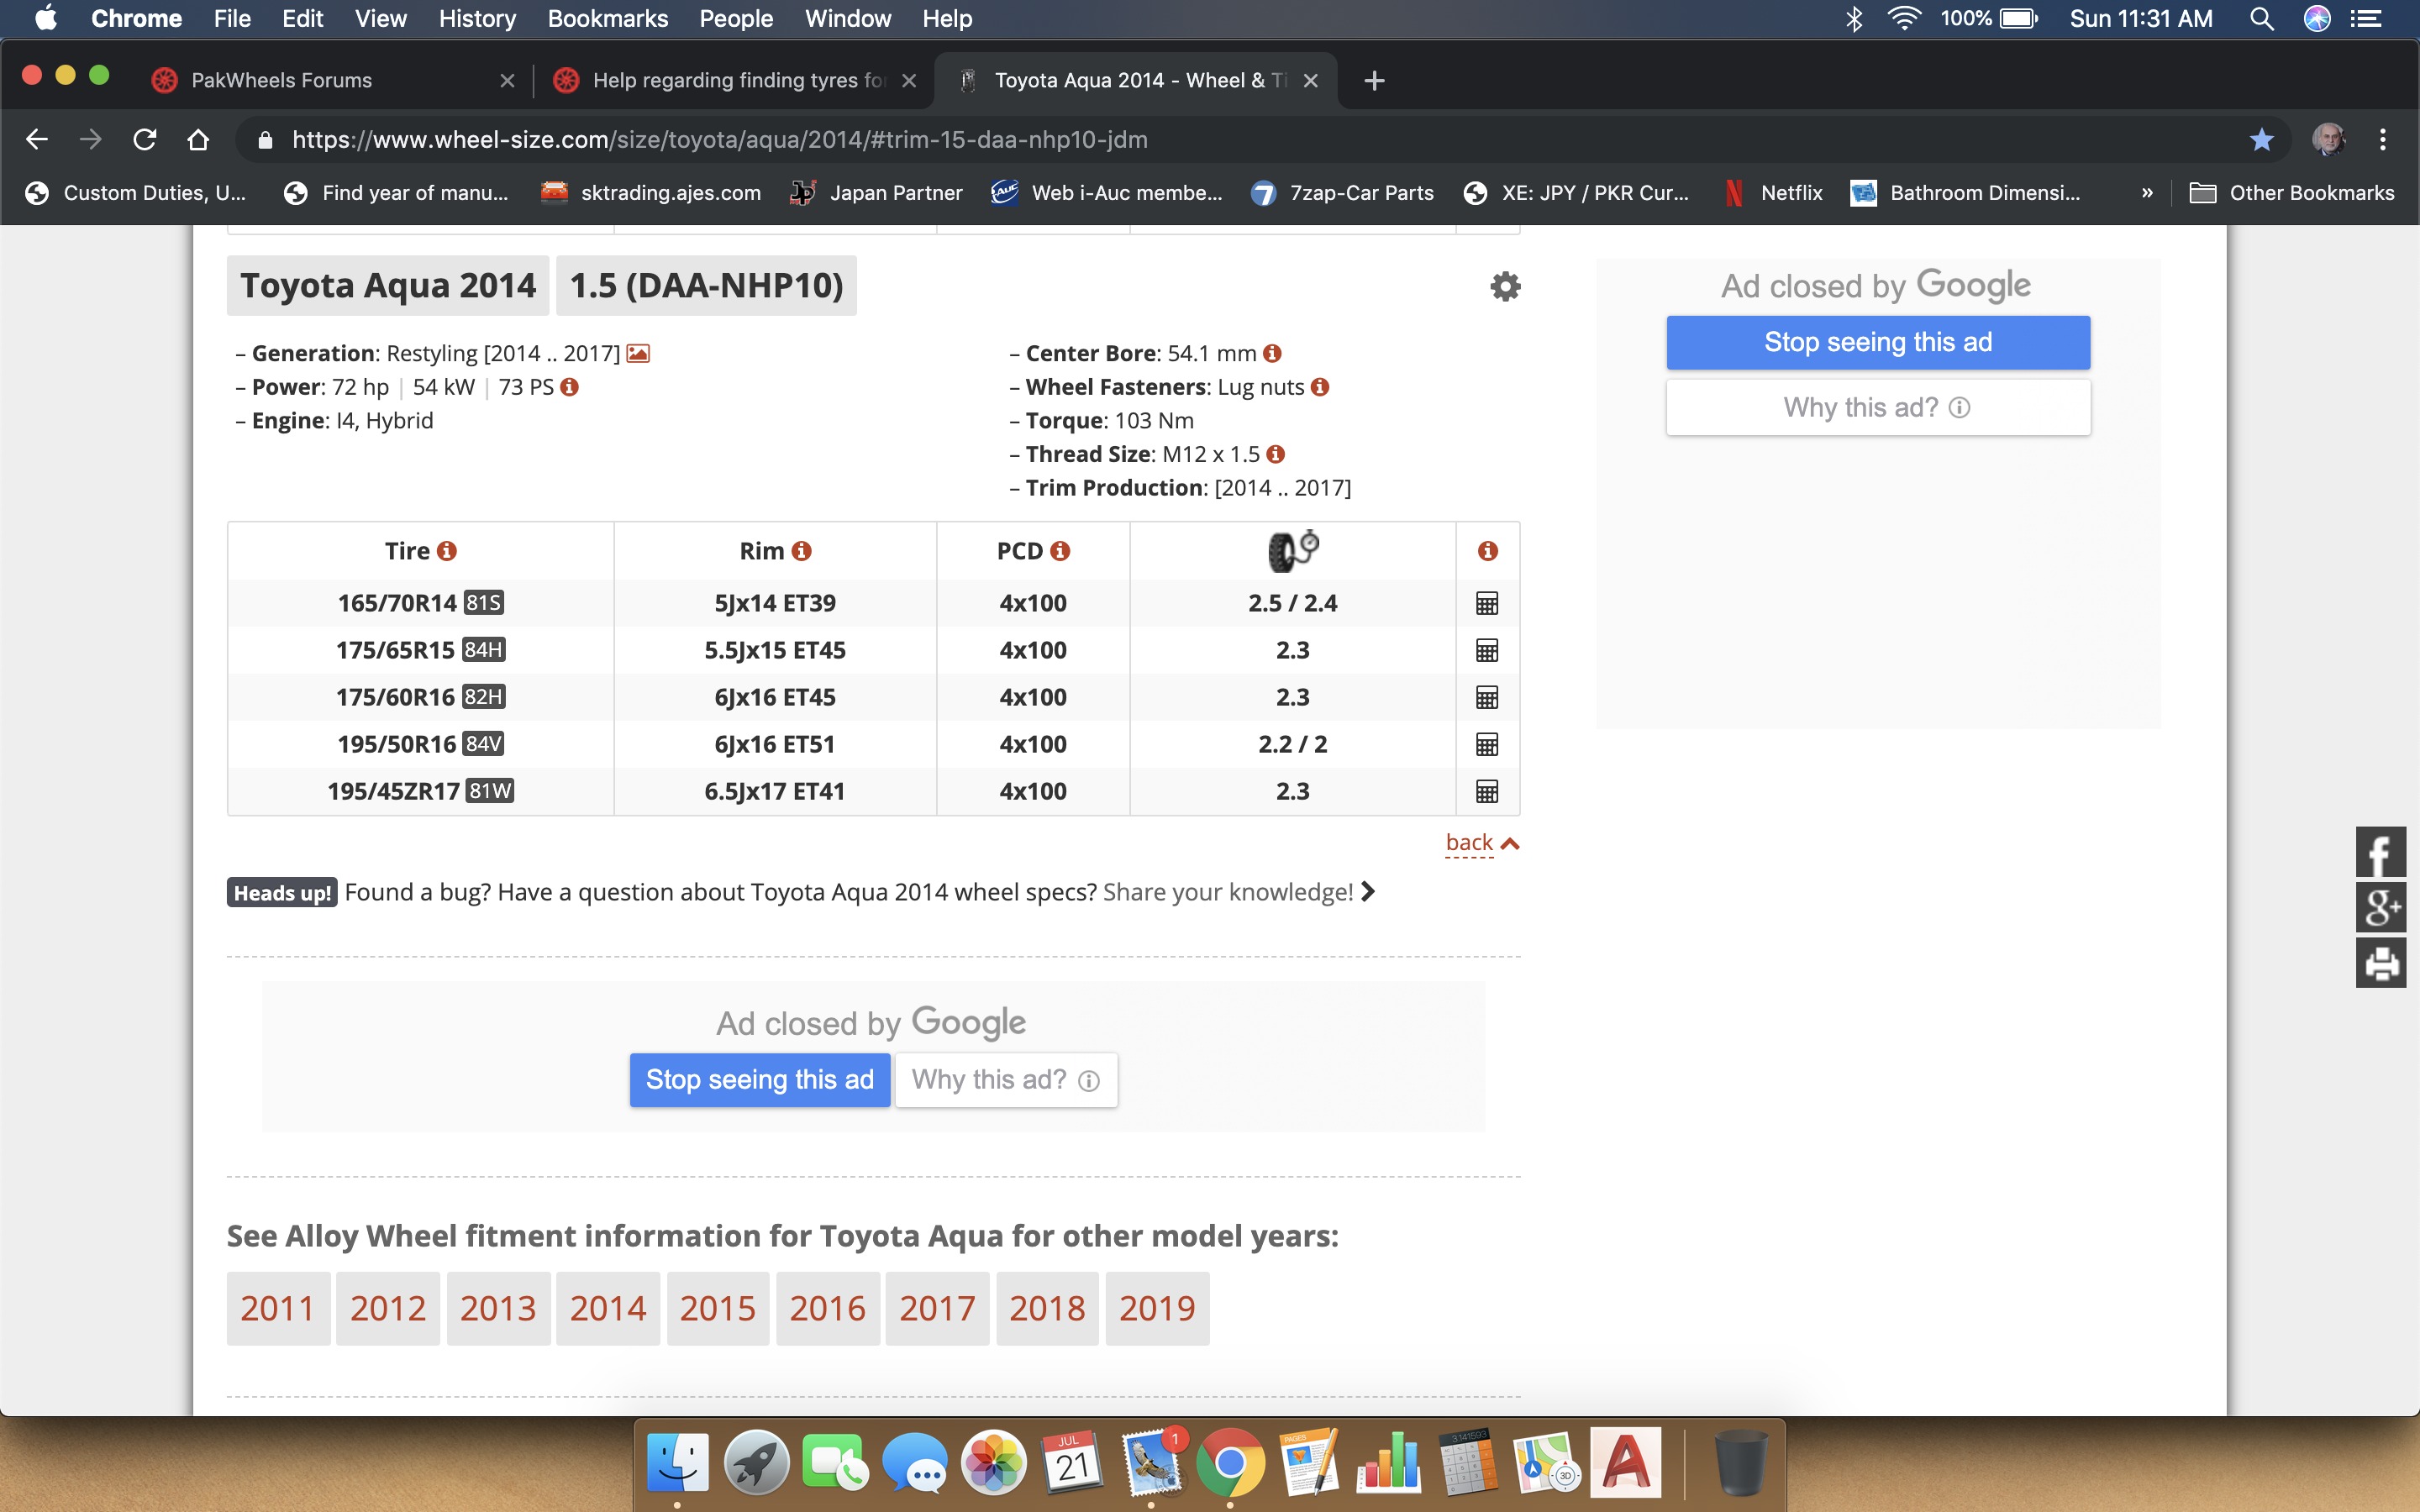View generation image icon next to Restyling
The height and width of the screenshot is (1512, 2420).
(638, 353)
